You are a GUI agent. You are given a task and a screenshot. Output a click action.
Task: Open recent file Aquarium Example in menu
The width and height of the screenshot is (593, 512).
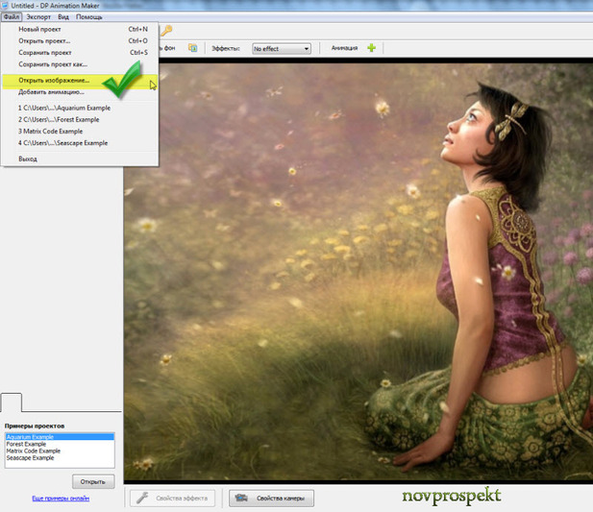coord(80,109)
